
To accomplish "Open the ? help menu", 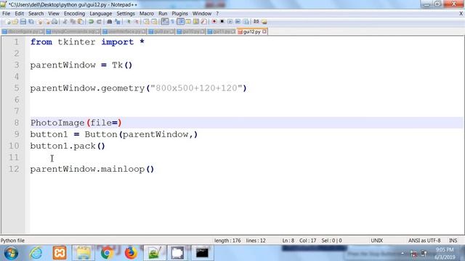I will [217, 14].
